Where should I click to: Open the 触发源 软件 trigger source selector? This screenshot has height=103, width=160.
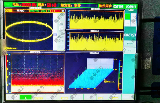pos(71,5)
